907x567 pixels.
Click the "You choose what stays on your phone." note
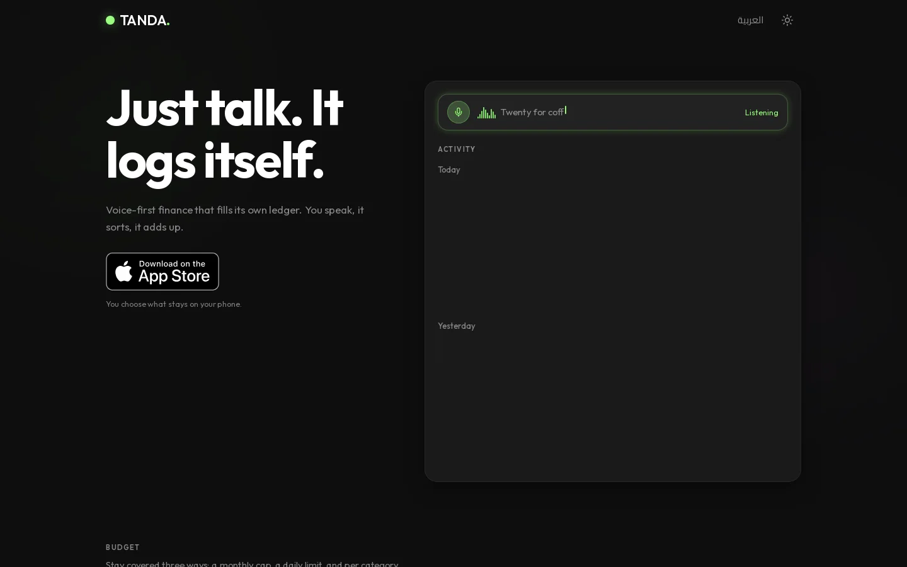coord(174,304)
